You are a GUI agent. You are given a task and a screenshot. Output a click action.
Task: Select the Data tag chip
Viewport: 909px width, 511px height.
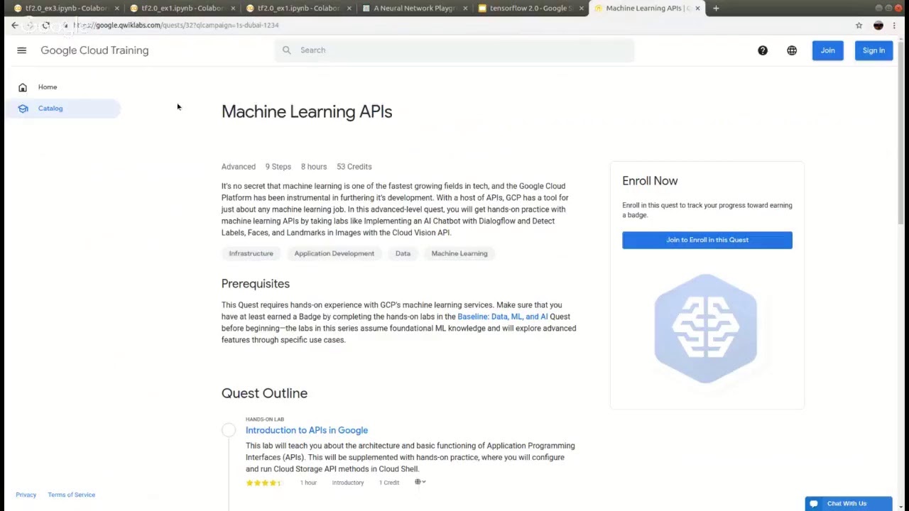coord(403,253)
